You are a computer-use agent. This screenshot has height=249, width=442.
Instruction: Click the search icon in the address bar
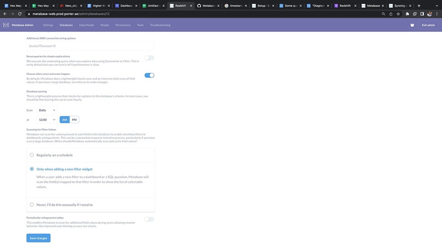pyautogui.click(x=383, y=13)
